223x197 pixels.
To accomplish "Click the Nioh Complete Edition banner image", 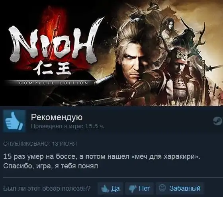I will coord(111,53).
